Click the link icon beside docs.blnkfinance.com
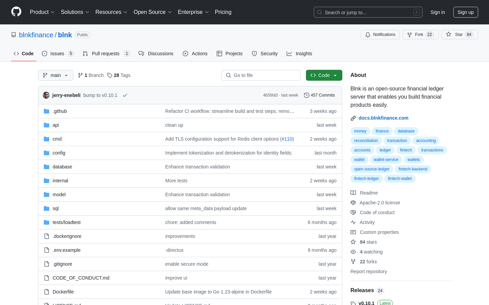Image resolution: width=489 pixels, height=305 pixels. click(353, 118)
